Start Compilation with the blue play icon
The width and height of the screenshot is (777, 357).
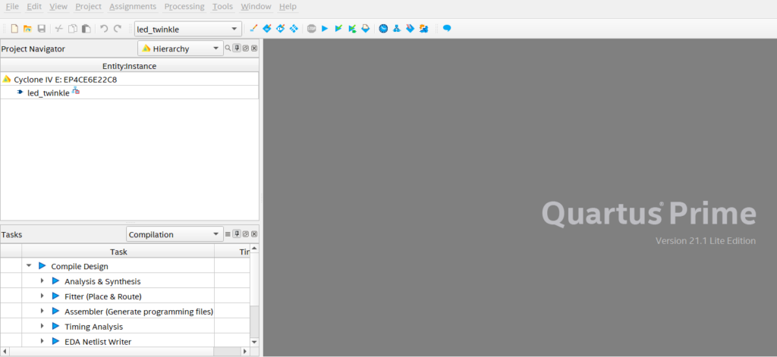click(x=325, y=28)
